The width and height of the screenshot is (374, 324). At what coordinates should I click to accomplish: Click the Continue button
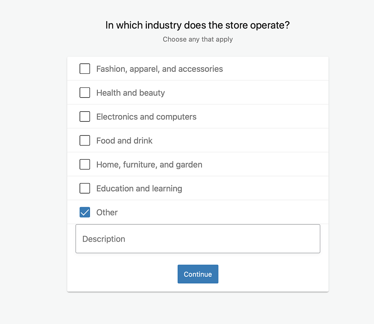coord(198,274)
